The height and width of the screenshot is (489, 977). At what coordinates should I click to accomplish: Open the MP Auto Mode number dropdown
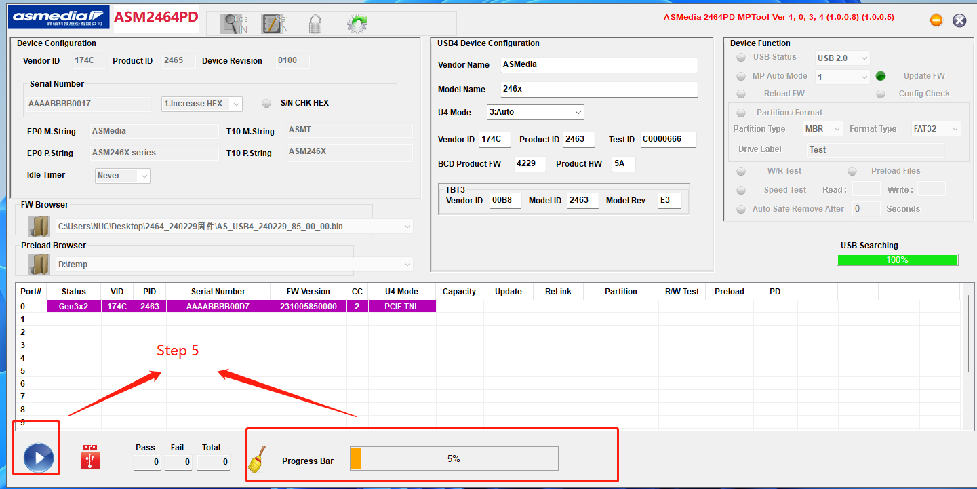pyautogui.click(x=842, y=77)
